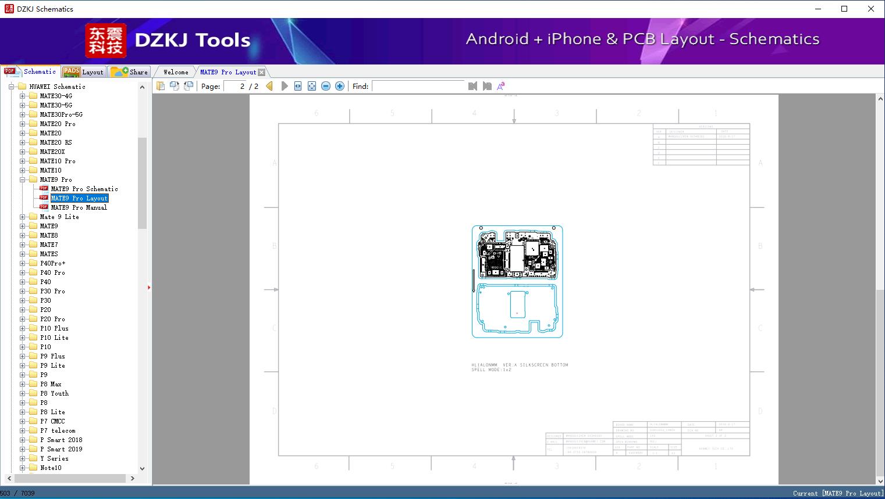Screen dimensions: 885x499
Task: Select the MATE20X folder
Action: tap(52, 152)
